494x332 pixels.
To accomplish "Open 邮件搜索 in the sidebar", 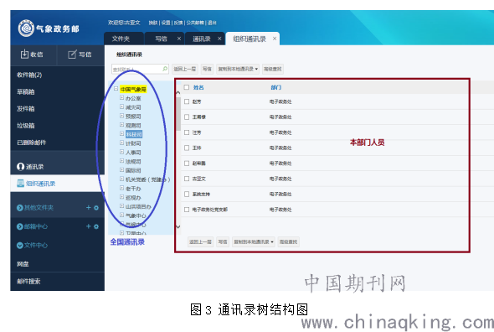I will 28,281.
